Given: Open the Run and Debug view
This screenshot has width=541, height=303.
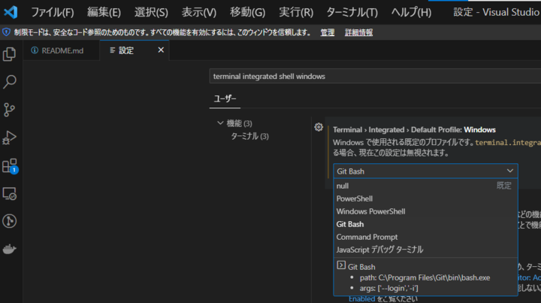Looking at the screenshot, I should click(9, 138).
